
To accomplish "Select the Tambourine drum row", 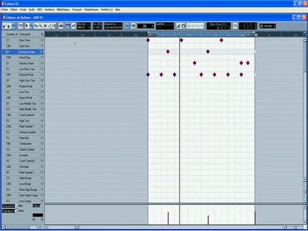I will pyautogui.click(x=23, y=144).
